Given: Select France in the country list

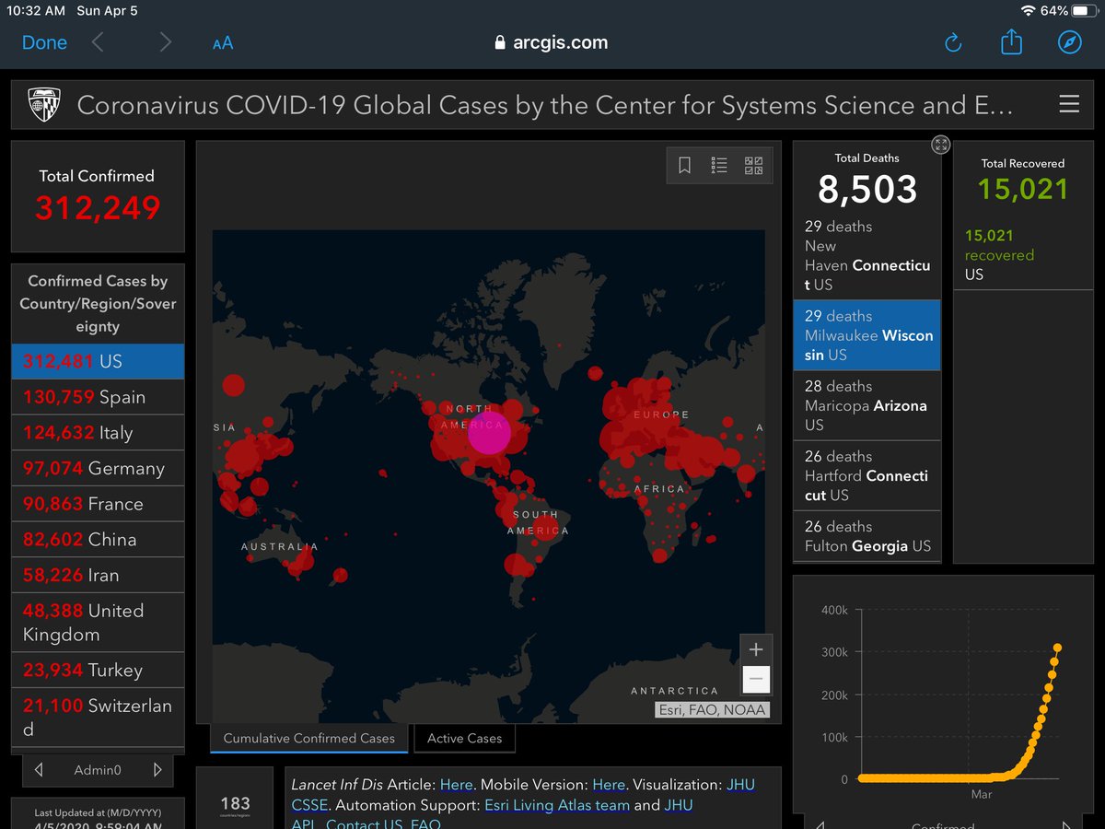Looking at the screenshot, I should point(98,504).
